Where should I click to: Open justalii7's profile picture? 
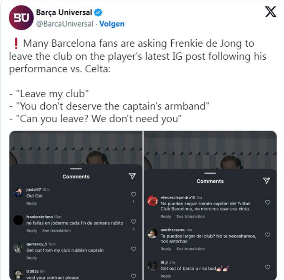18,193
